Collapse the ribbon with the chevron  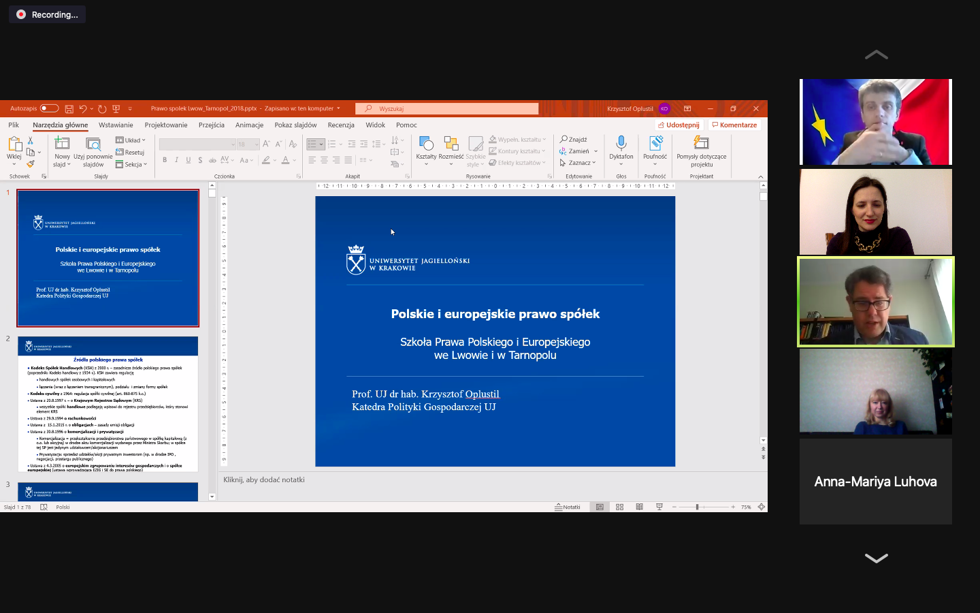pyautogui.click(x=761, y=177)
